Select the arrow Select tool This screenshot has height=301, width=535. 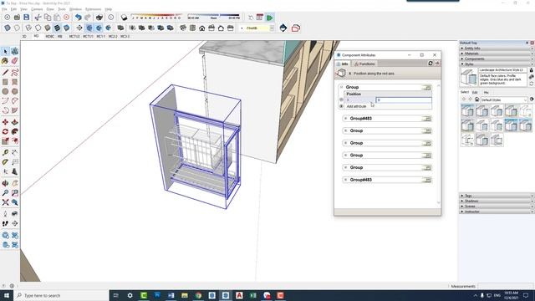click(5, 51)
